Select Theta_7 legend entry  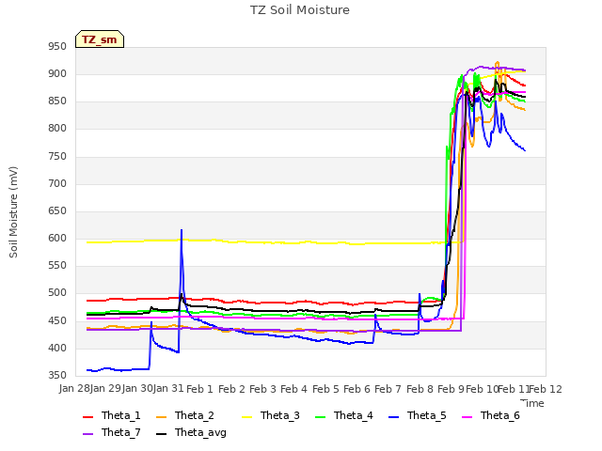[112, 432]
